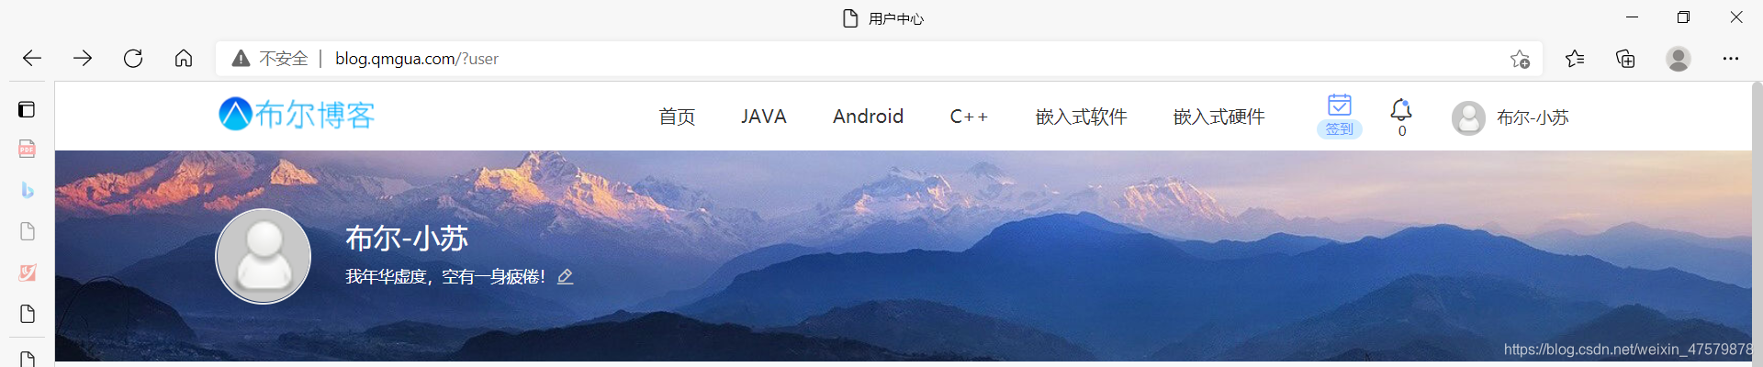This screenshot has width=1763, height=367.
Task: Open the 布尔-小苏 user menu in navbar
Action: [x=1510, y=117]
